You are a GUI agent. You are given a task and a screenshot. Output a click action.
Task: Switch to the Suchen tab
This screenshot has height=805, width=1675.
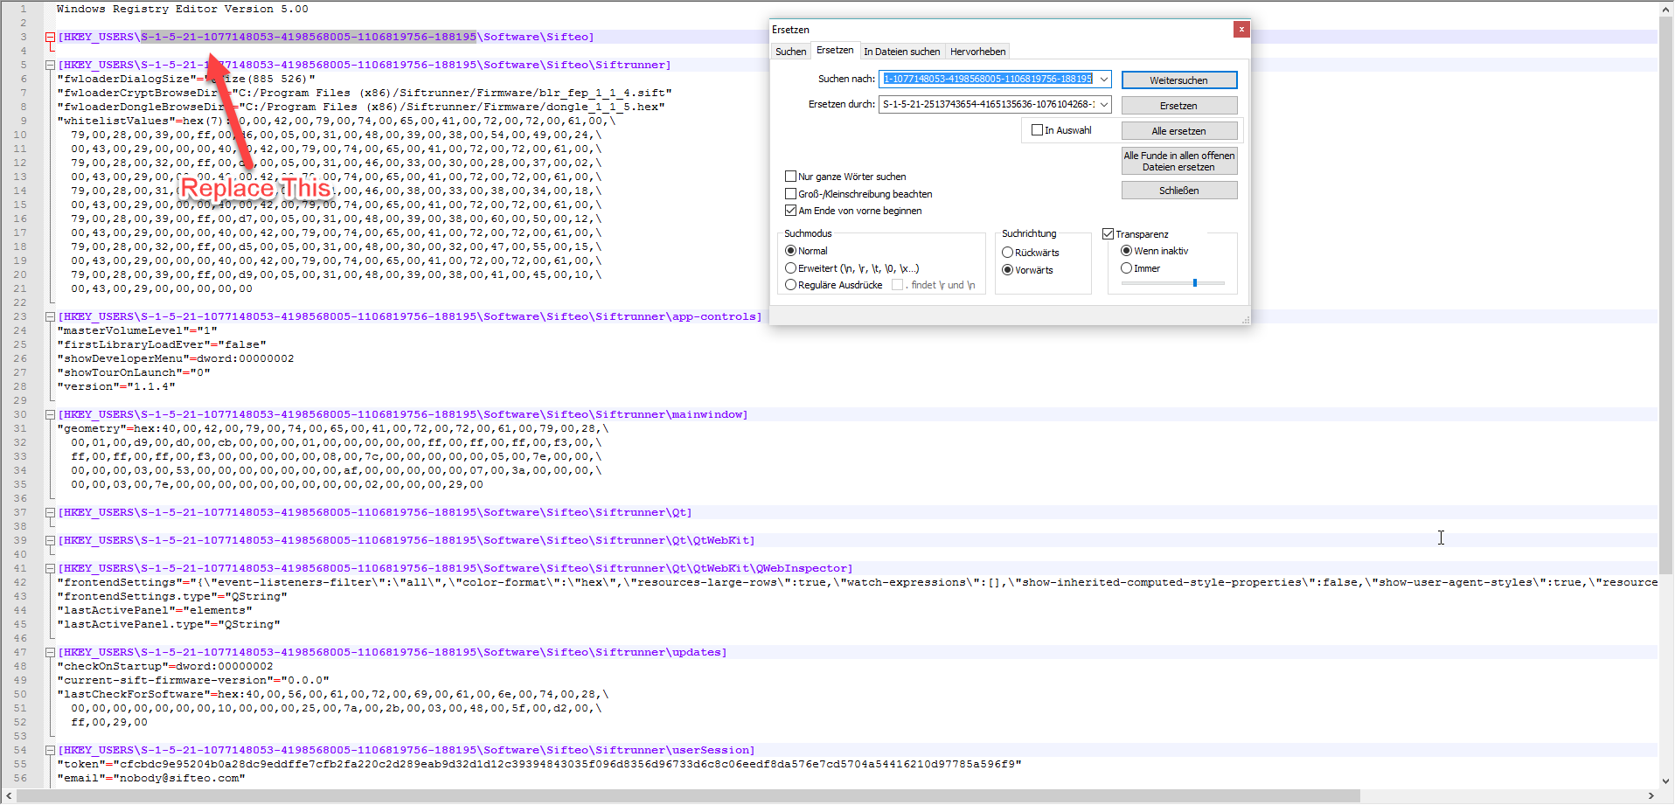790,52
